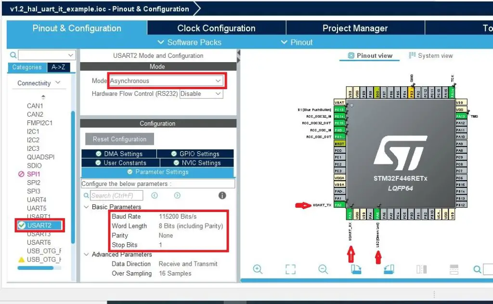Viewport: 493px width, 304px height.
Task: Select the Parameter Settings tab
Action: click(x=157, y=172)
